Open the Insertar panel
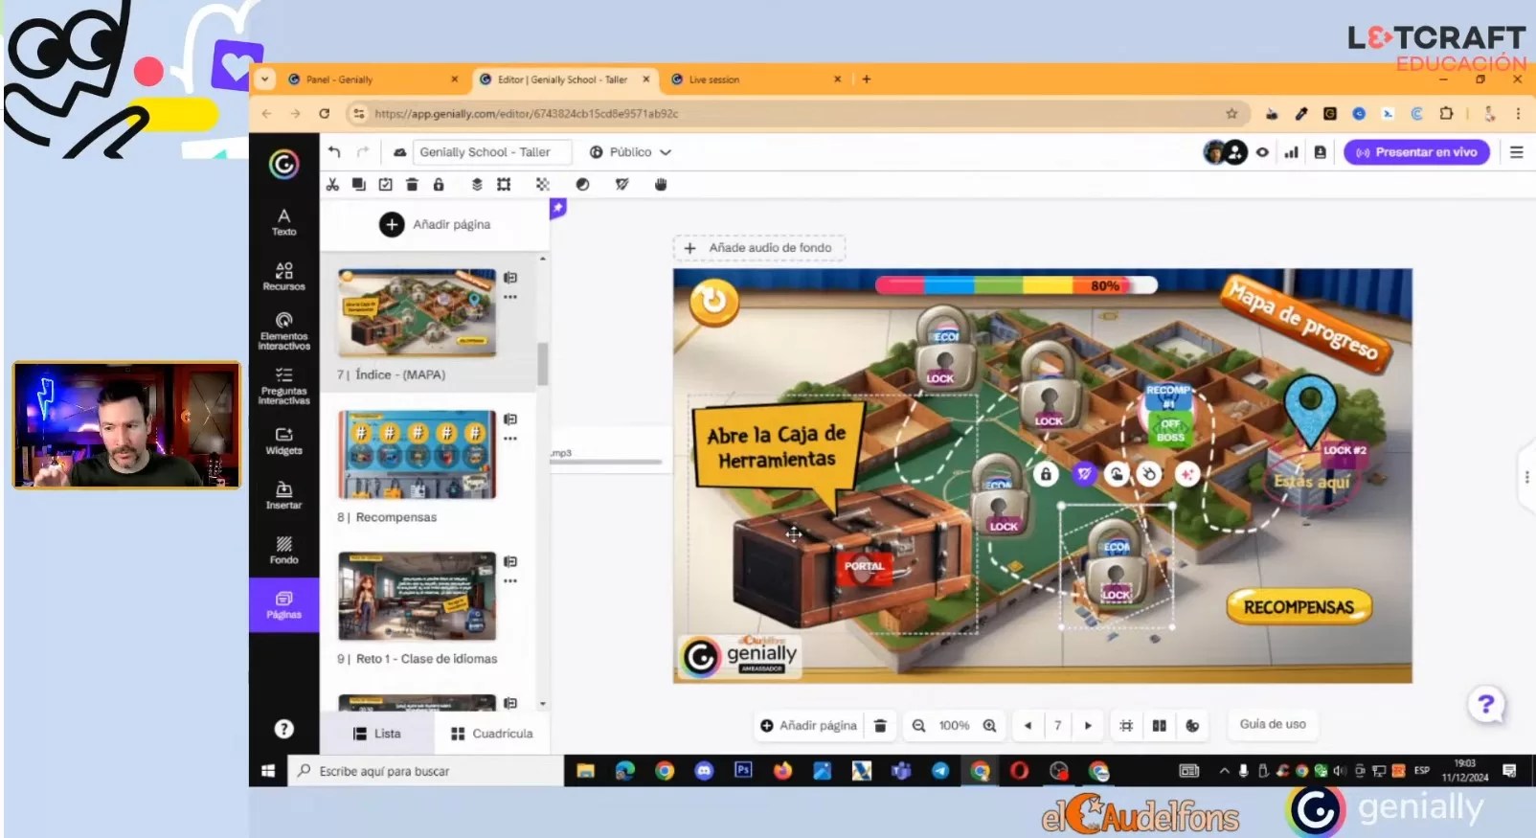 283,495
